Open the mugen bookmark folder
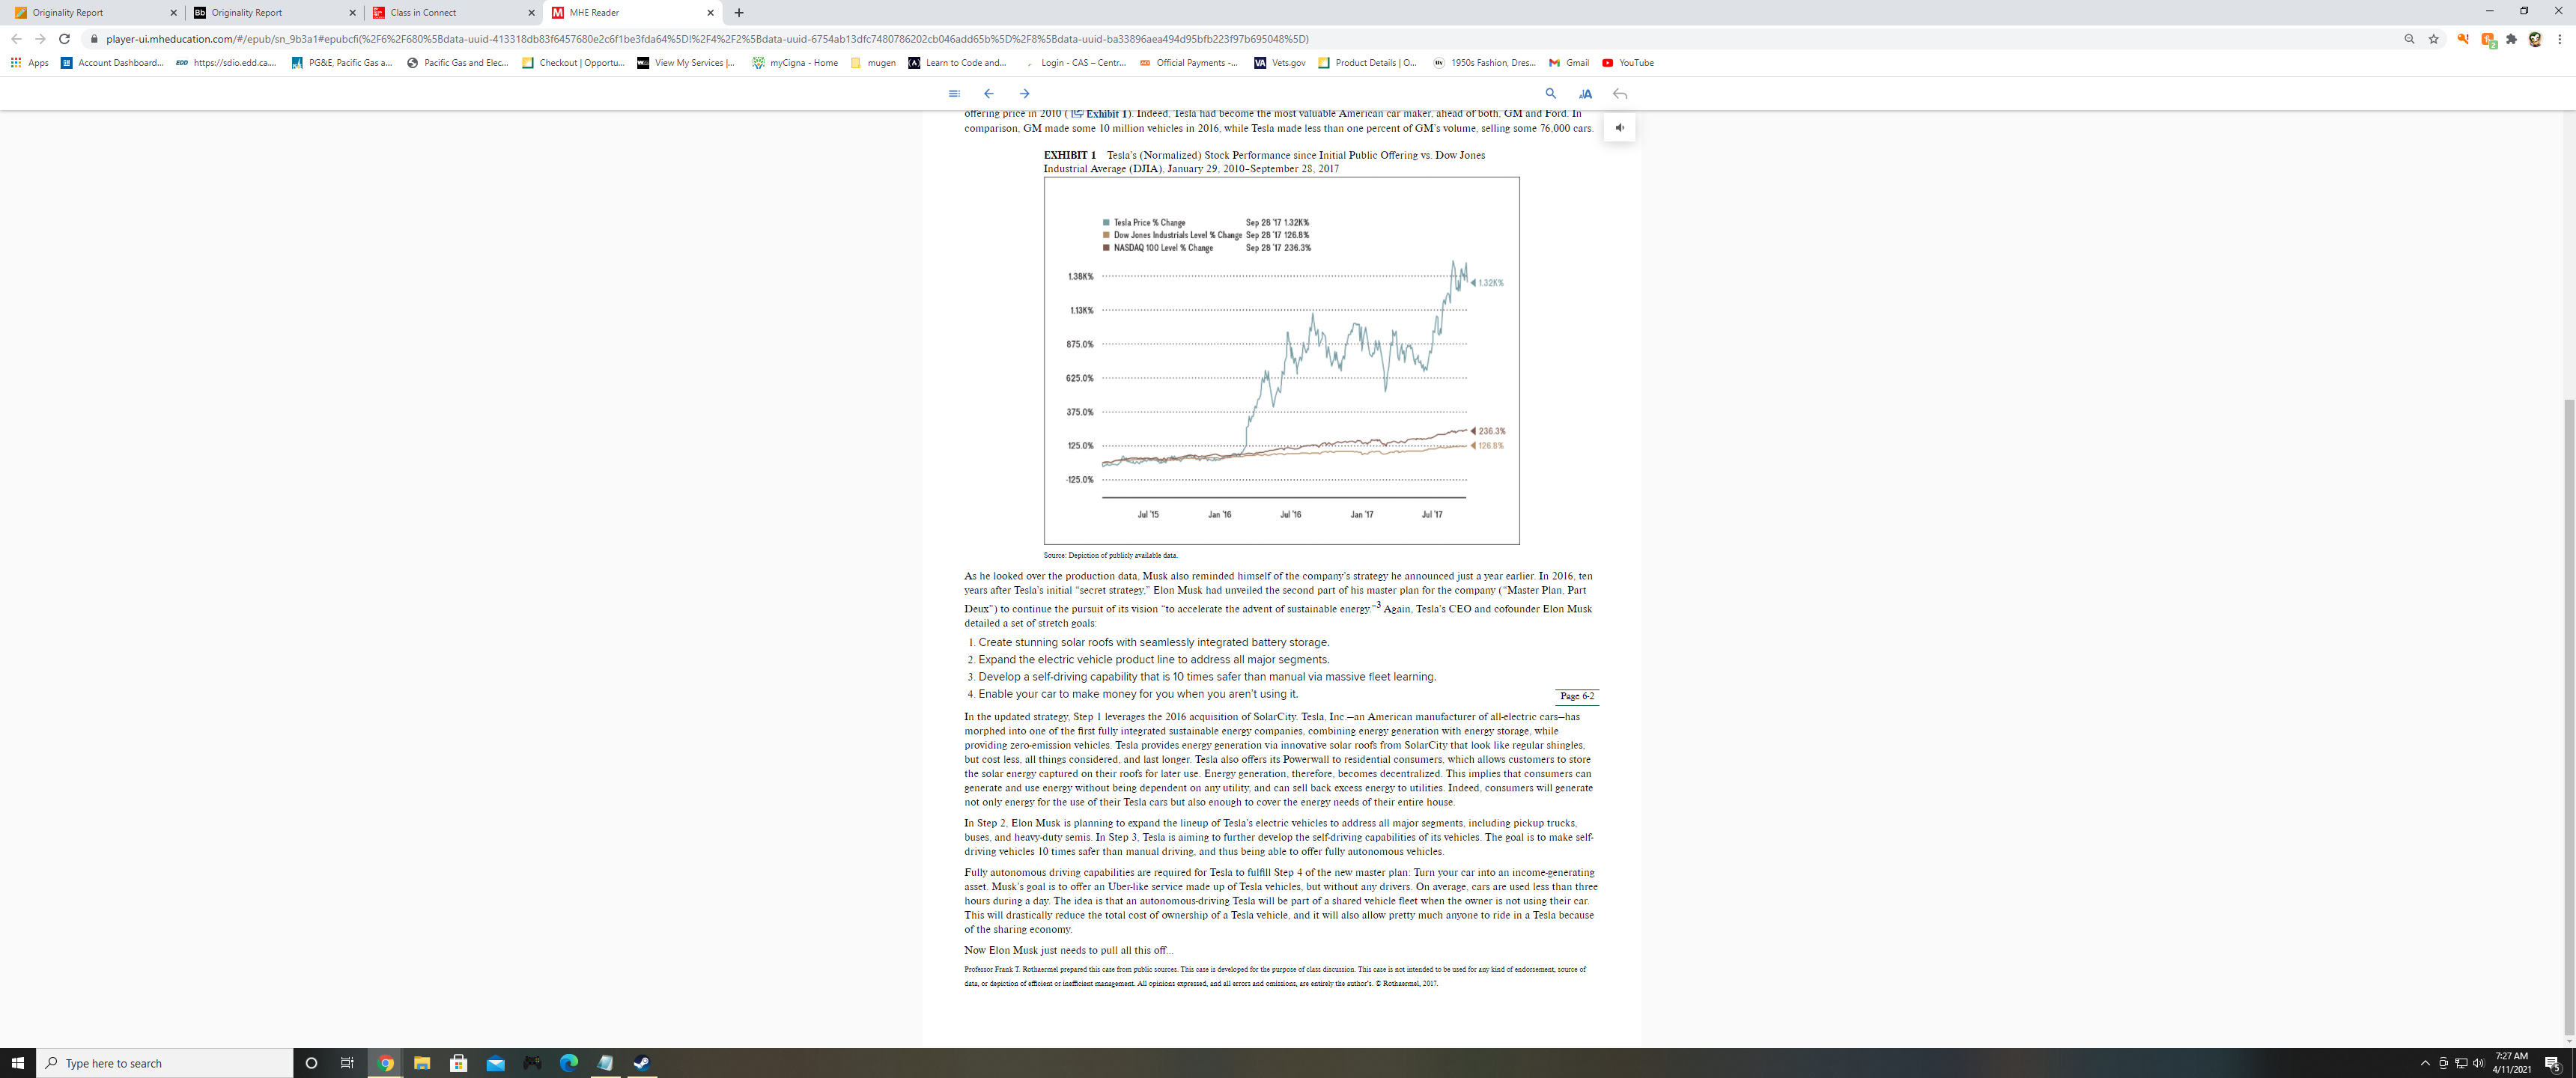 [x=873, y=63]
